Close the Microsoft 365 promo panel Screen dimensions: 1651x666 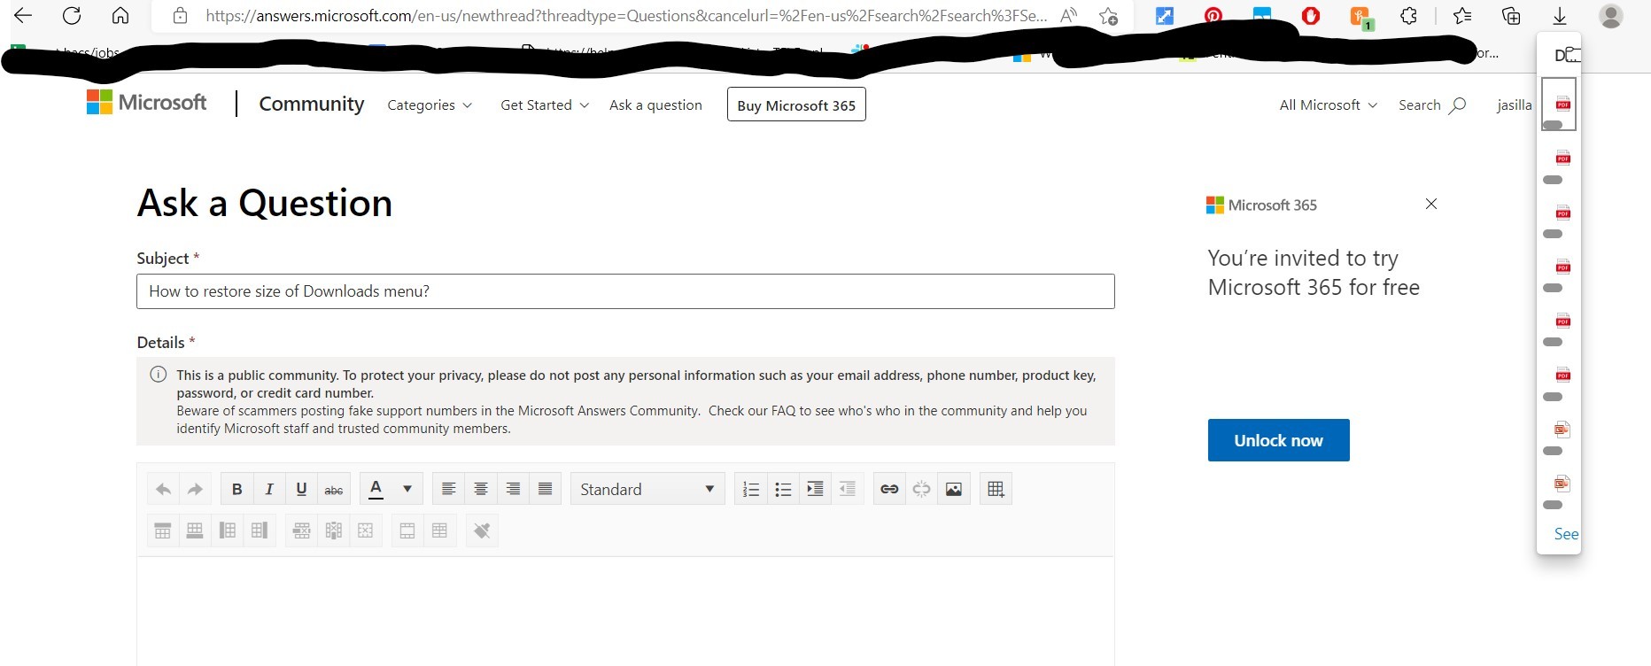pyautogui.click(x=1430, y=204)
